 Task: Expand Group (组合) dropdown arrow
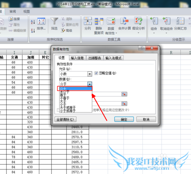(154, 33)
